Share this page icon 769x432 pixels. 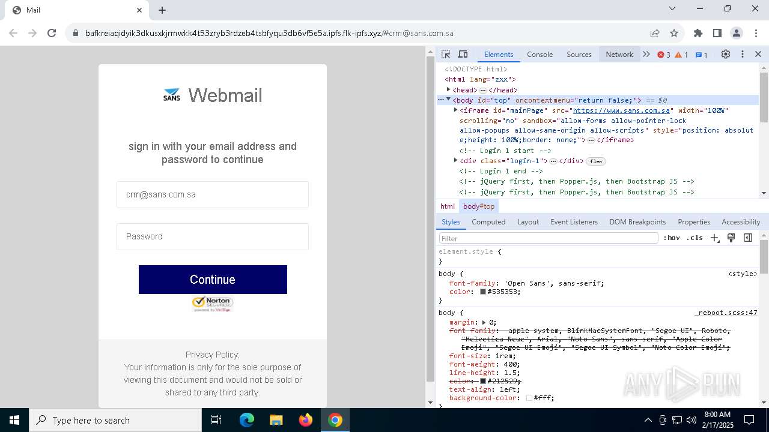(655, 33)
